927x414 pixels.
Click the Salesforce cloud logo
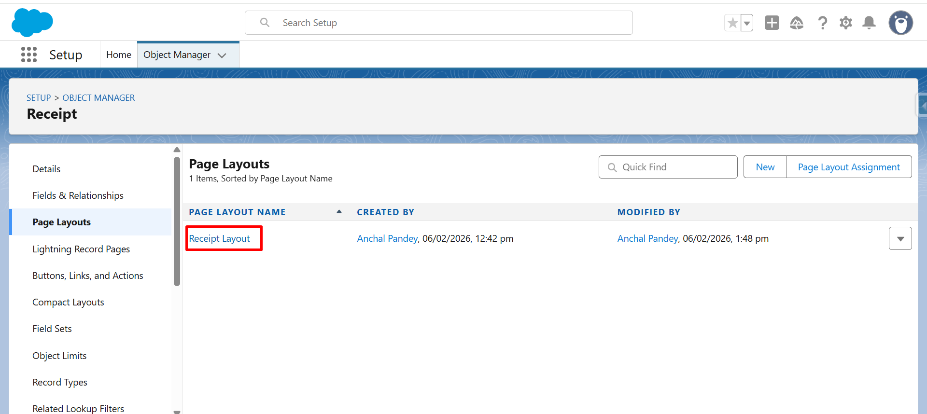32,23
